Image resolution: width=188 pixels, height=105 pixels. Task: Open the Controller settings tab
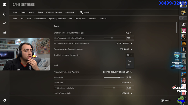pyautogui.click(x=70, y=12)
